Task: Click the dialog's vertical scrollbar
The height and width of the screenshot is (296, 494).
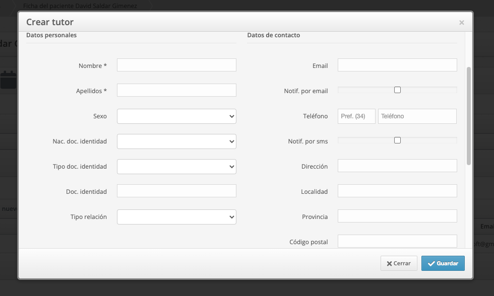Action: [x=469, y=116]
